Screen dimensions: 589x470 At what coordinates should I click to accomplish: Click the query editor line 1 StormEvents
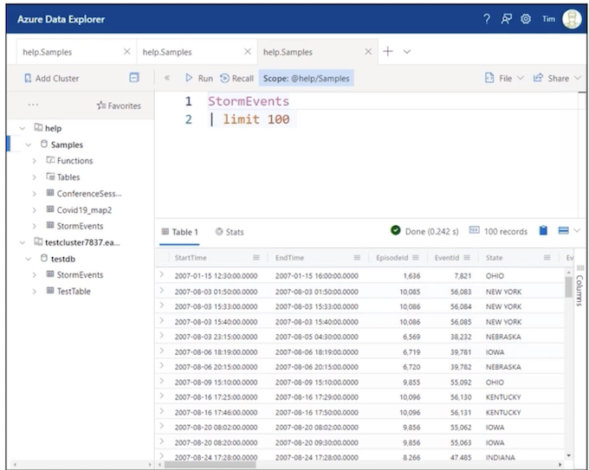click(249, 101)
